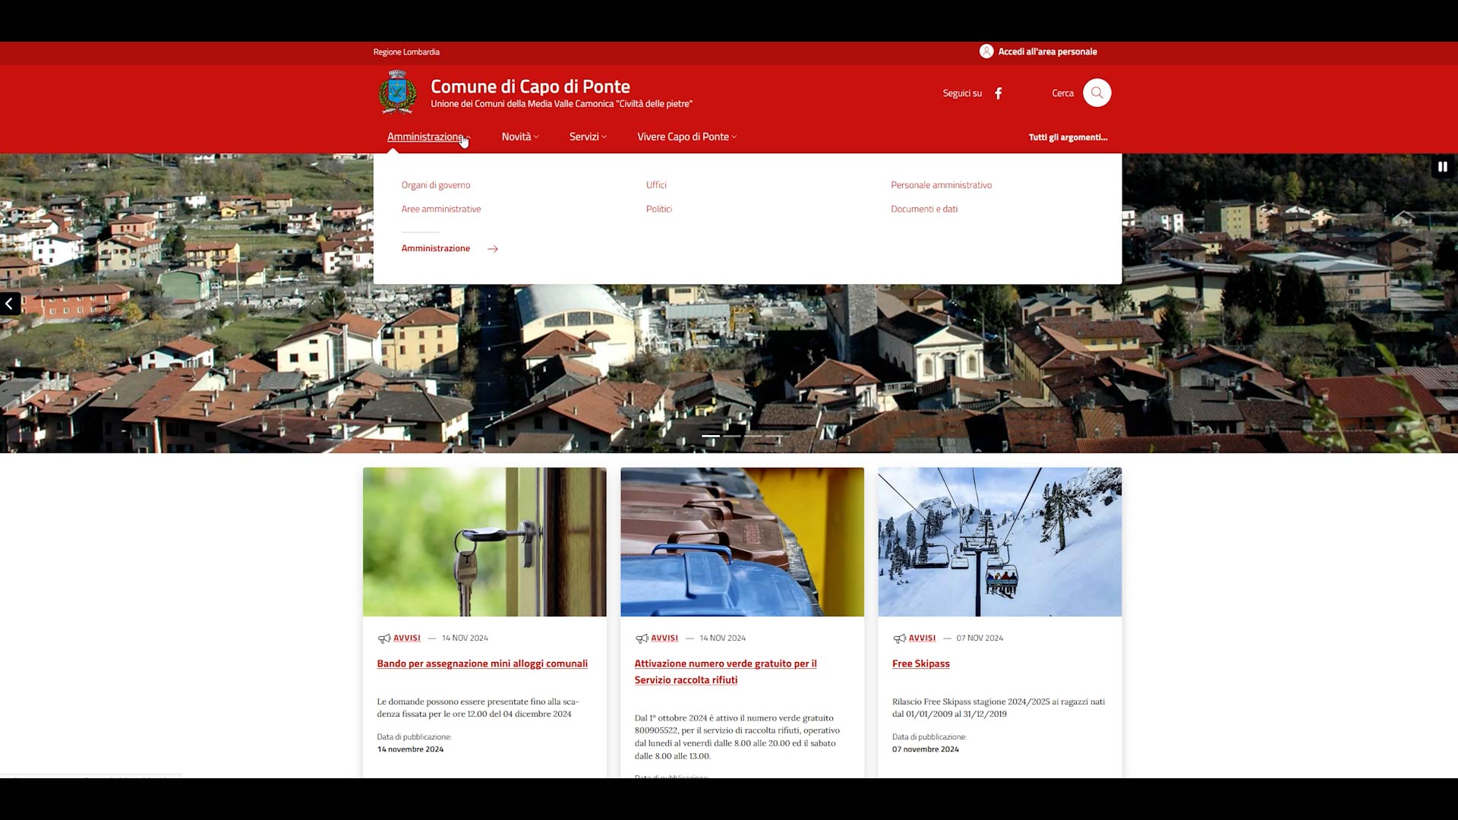
Task: Collapse the Amministrazione menu
Action: (x=429, y=137)
